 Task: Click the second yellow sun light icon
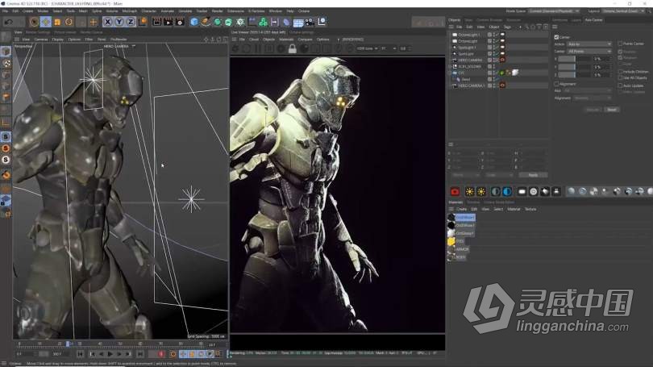pyautogui.click(x=481, y=192)
